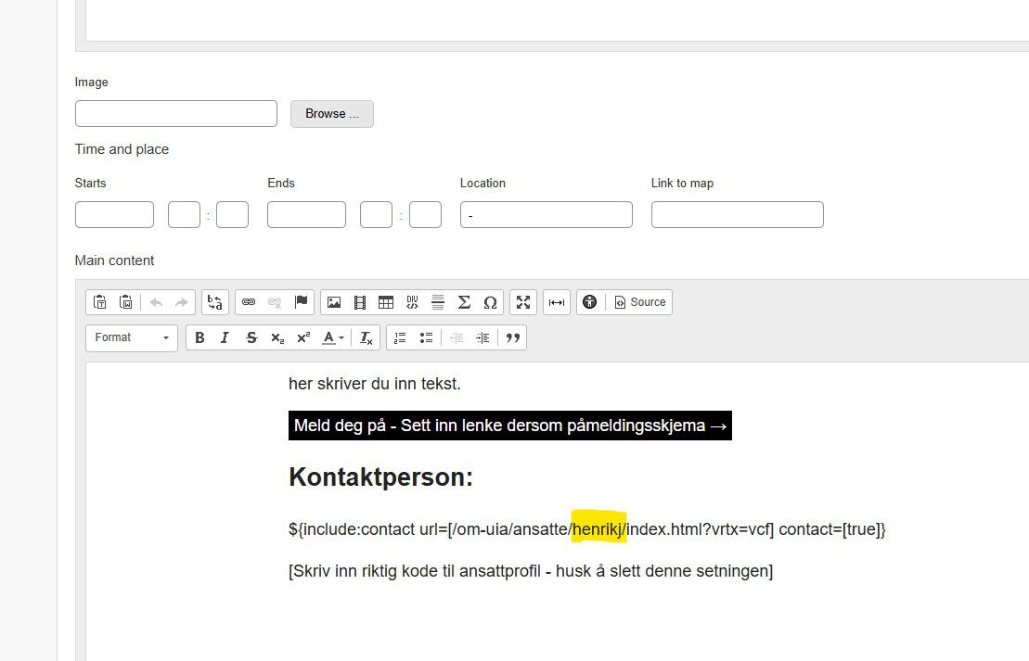This screenshot has width=1029, height=661.
Task: Click the 'Kontaktperson:' heading
Action: [x=380, y=477]
